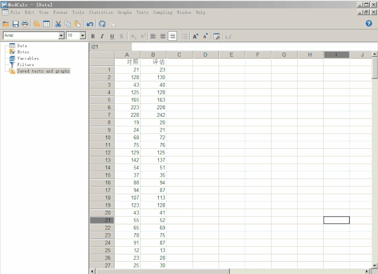The width and height of the screenshot is (378, 274).
Task: Open the Statistics menu
Action: (100, 12)
